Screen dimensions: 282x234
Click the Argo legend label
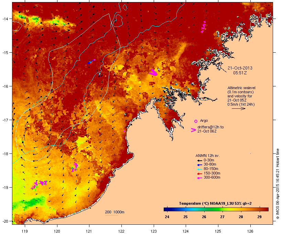pos(204,120)
